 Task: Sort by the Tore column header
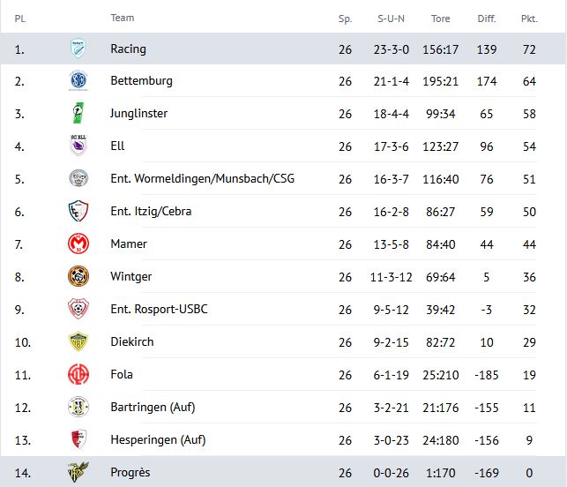click(440, 19)
